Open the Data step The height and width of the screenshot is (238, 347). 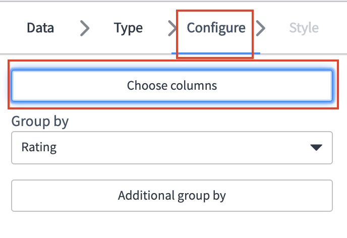click(40, 28)
